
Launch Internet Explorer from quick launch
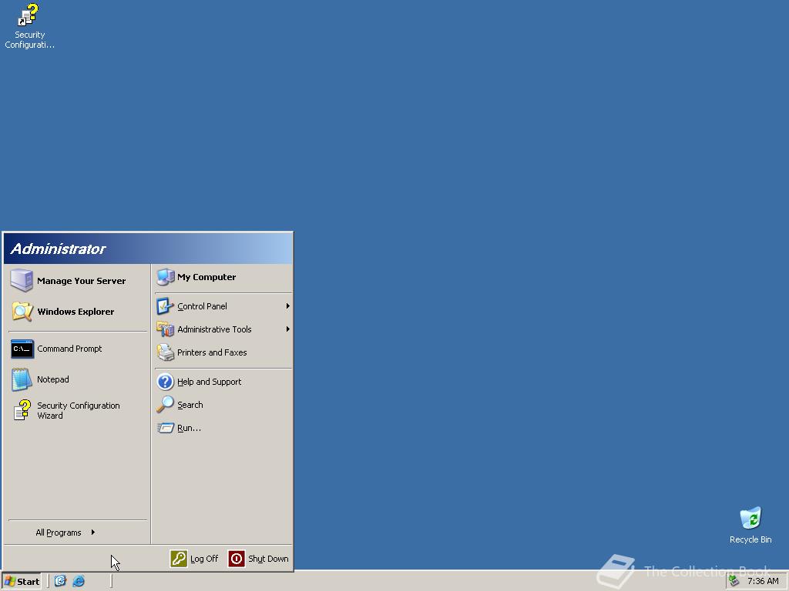(79, 581)
